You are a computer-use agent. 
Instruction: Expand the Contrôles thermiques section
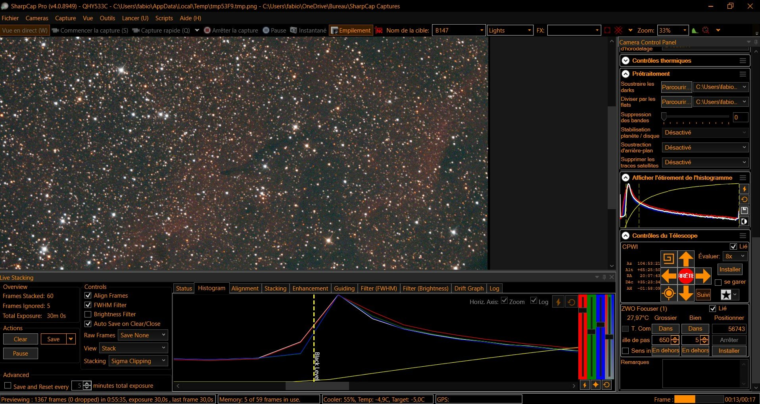(626, 61)
